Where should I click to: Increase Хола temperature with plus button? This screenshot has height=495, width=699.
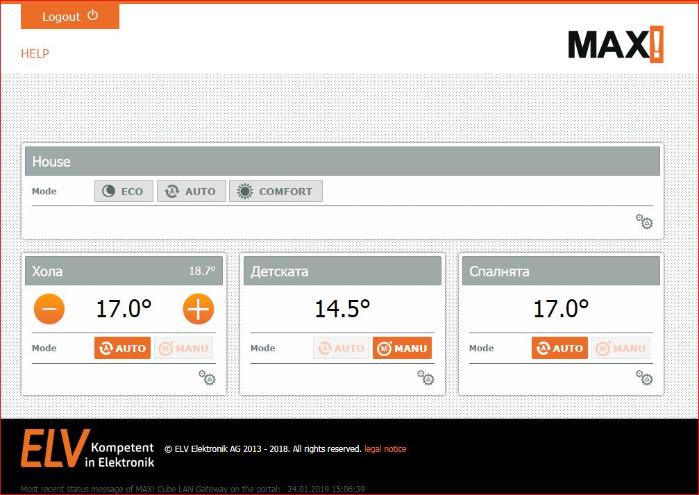199,310
